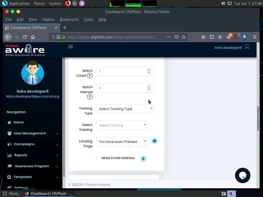The width and height of the screenshot is (263, 197).
Task: Open the File menu
Action: (8, 19)
